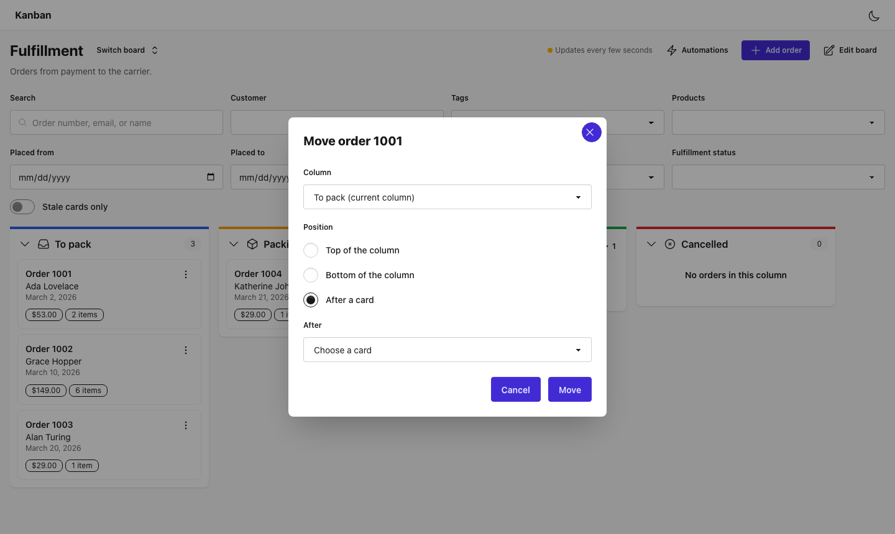Click the Kanban app title

point(33,15)
